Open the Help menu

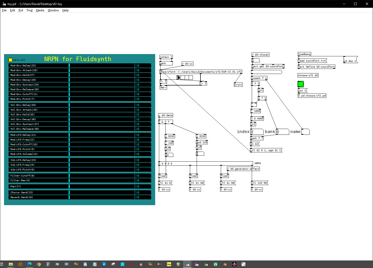pos(65,10)
